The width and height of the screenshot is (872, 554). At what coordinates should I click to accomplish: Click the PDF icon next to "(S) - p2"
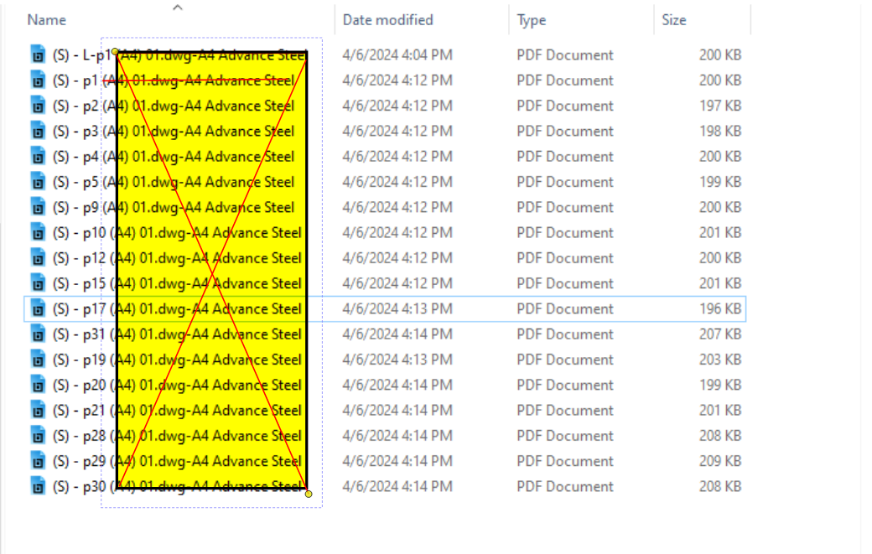tap(38, 106)
